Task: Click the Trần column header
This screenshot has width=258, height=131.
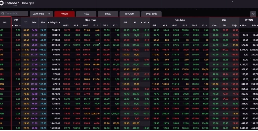Action: point(34,22)
